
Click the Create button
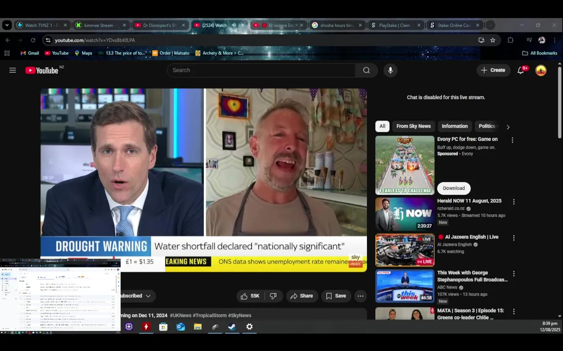click(x=493, y=70)
